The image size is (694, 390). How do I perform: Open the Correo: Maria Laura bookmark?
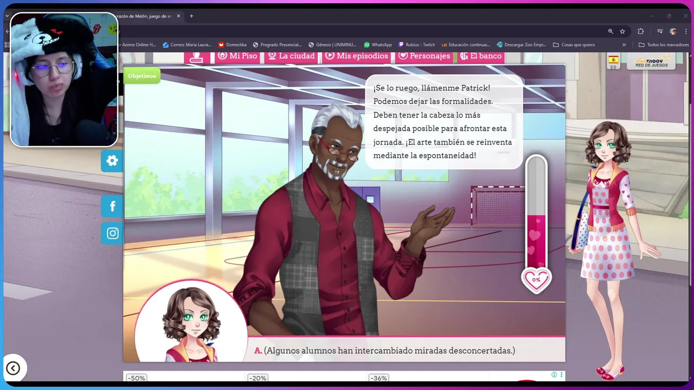(x=187, y=45)
